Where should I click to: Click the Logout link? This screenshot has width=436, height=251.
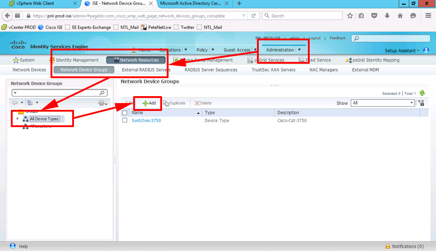[x=315, y=38]
